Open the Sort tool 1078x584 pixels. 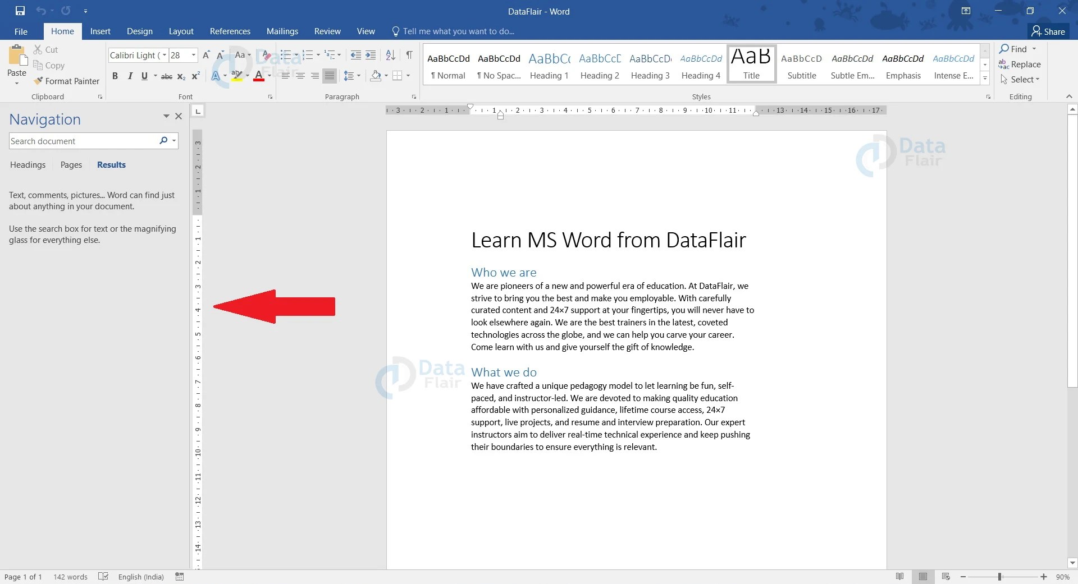(x=391, y=55)
